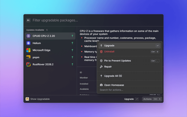Click the Installed field label in details
187x117 pixels.
[x=84, y=84]
